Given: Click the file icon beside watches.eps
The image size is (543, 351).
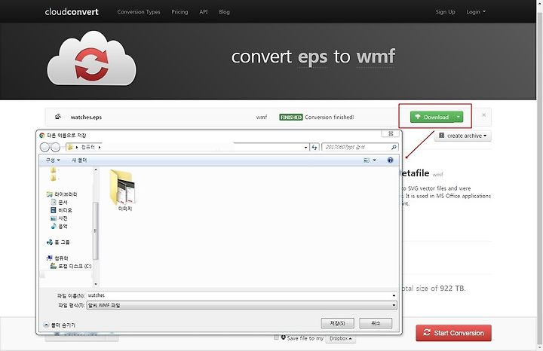Looking at the screenshot, I should [58, 117].
